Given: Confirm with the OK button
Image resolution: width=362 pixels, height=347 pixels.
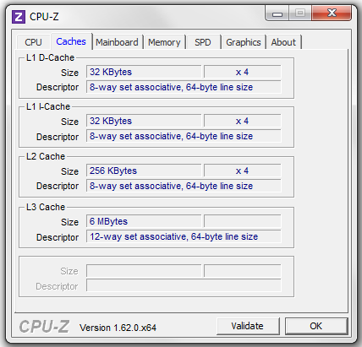Looking at the screenshot, I should click(316, 326).
